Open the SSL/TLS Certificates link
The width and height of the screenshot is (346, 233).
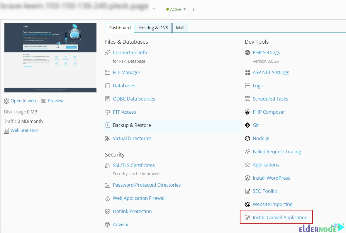point(134,165)
